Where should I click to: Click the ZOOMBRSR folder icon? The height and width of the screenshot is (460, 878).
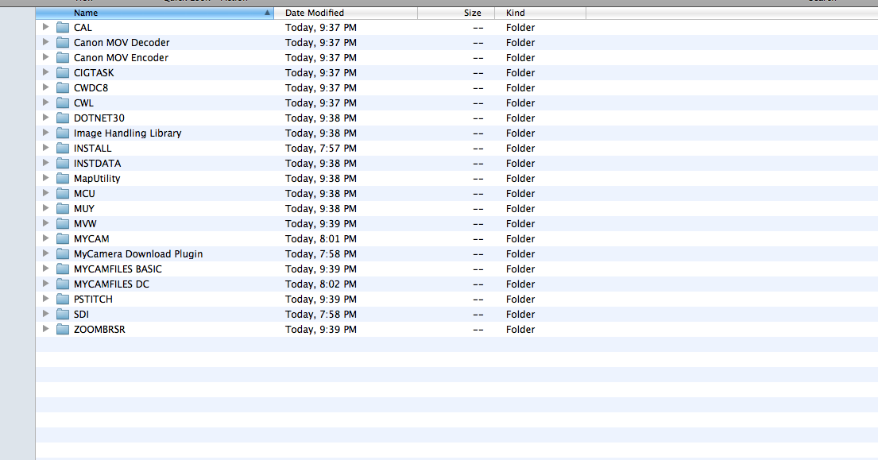click(63, 330)
